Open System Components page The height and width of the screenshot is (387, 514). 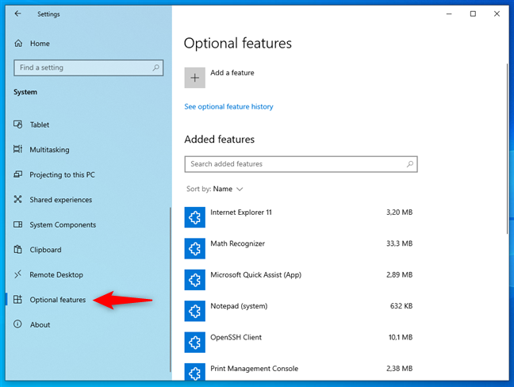pyautogui.click(x=63, y=224)
